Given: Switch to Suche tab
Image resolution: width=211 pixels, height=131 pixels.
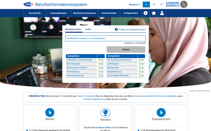Looking at the screenshot, I should pyautogui.click(x=88, y=29).
